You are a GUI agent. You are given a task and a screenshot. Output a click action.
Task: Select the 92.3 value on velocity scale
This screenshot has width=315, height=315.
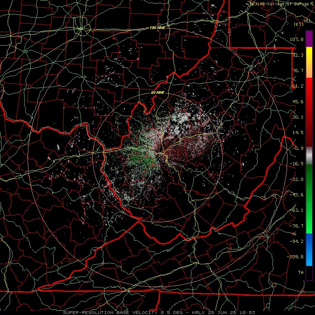[298, 55]
